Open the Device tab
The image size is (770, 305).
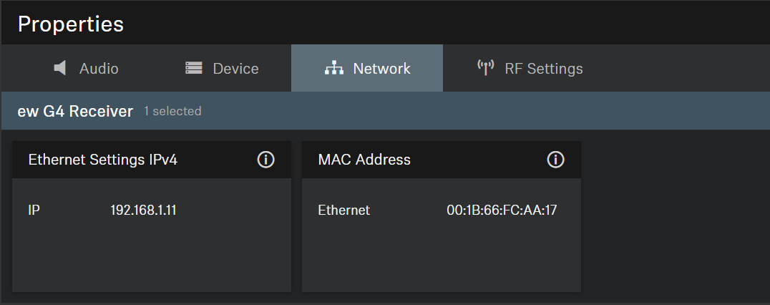pos(235,69)
